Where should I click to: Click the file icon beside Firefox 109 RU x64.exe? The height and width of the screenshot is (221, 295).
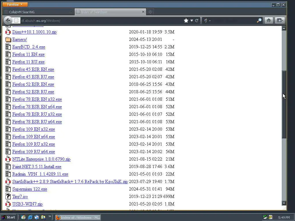pyautogui.click(x=8, y=151)
